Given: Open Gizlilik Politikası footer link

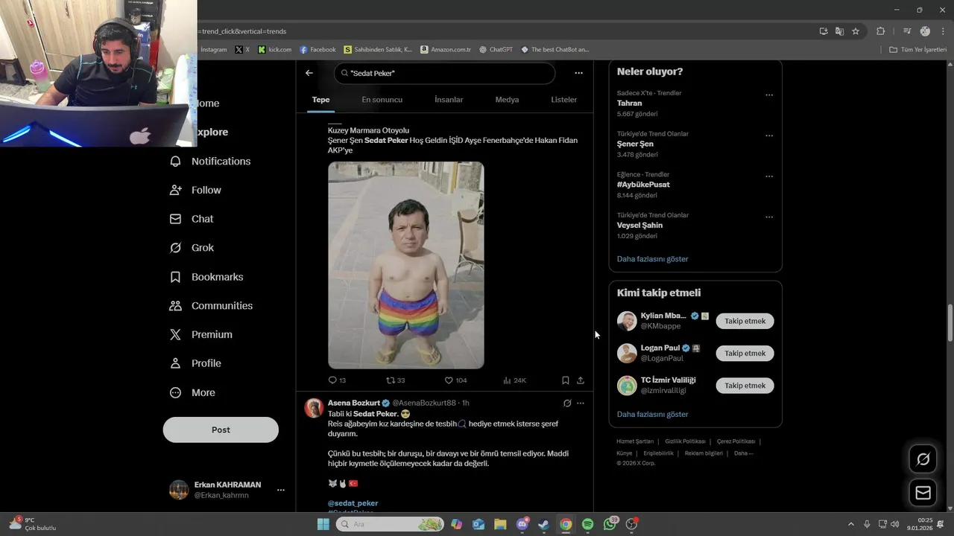Looking at the screenshot, I should click(685, 441).
